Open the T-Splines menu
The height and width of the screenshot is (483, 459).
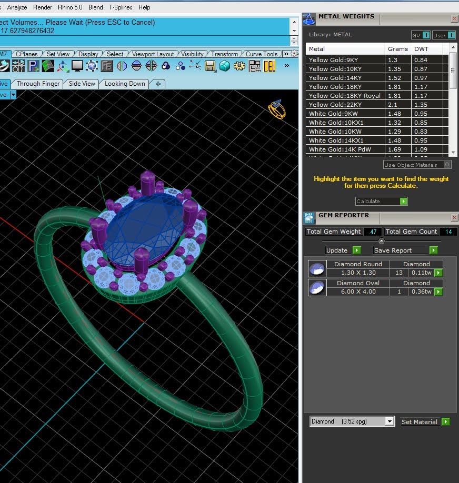(x=121, y=7)
